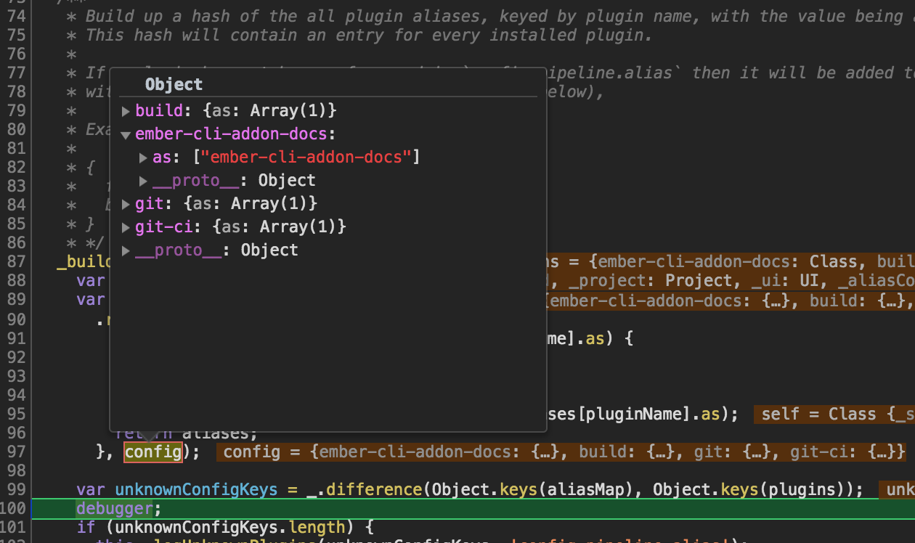915x543 pixels.
Task: Click the "ember-cli-addon-docs" string value
Action: [306, 158]
